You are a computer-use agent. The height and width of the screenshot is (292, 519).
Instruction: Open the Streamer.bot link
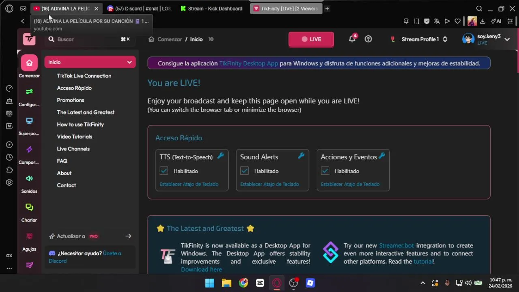(x=396, y=245)
